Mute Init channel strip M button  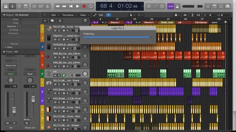pos(7,123)
